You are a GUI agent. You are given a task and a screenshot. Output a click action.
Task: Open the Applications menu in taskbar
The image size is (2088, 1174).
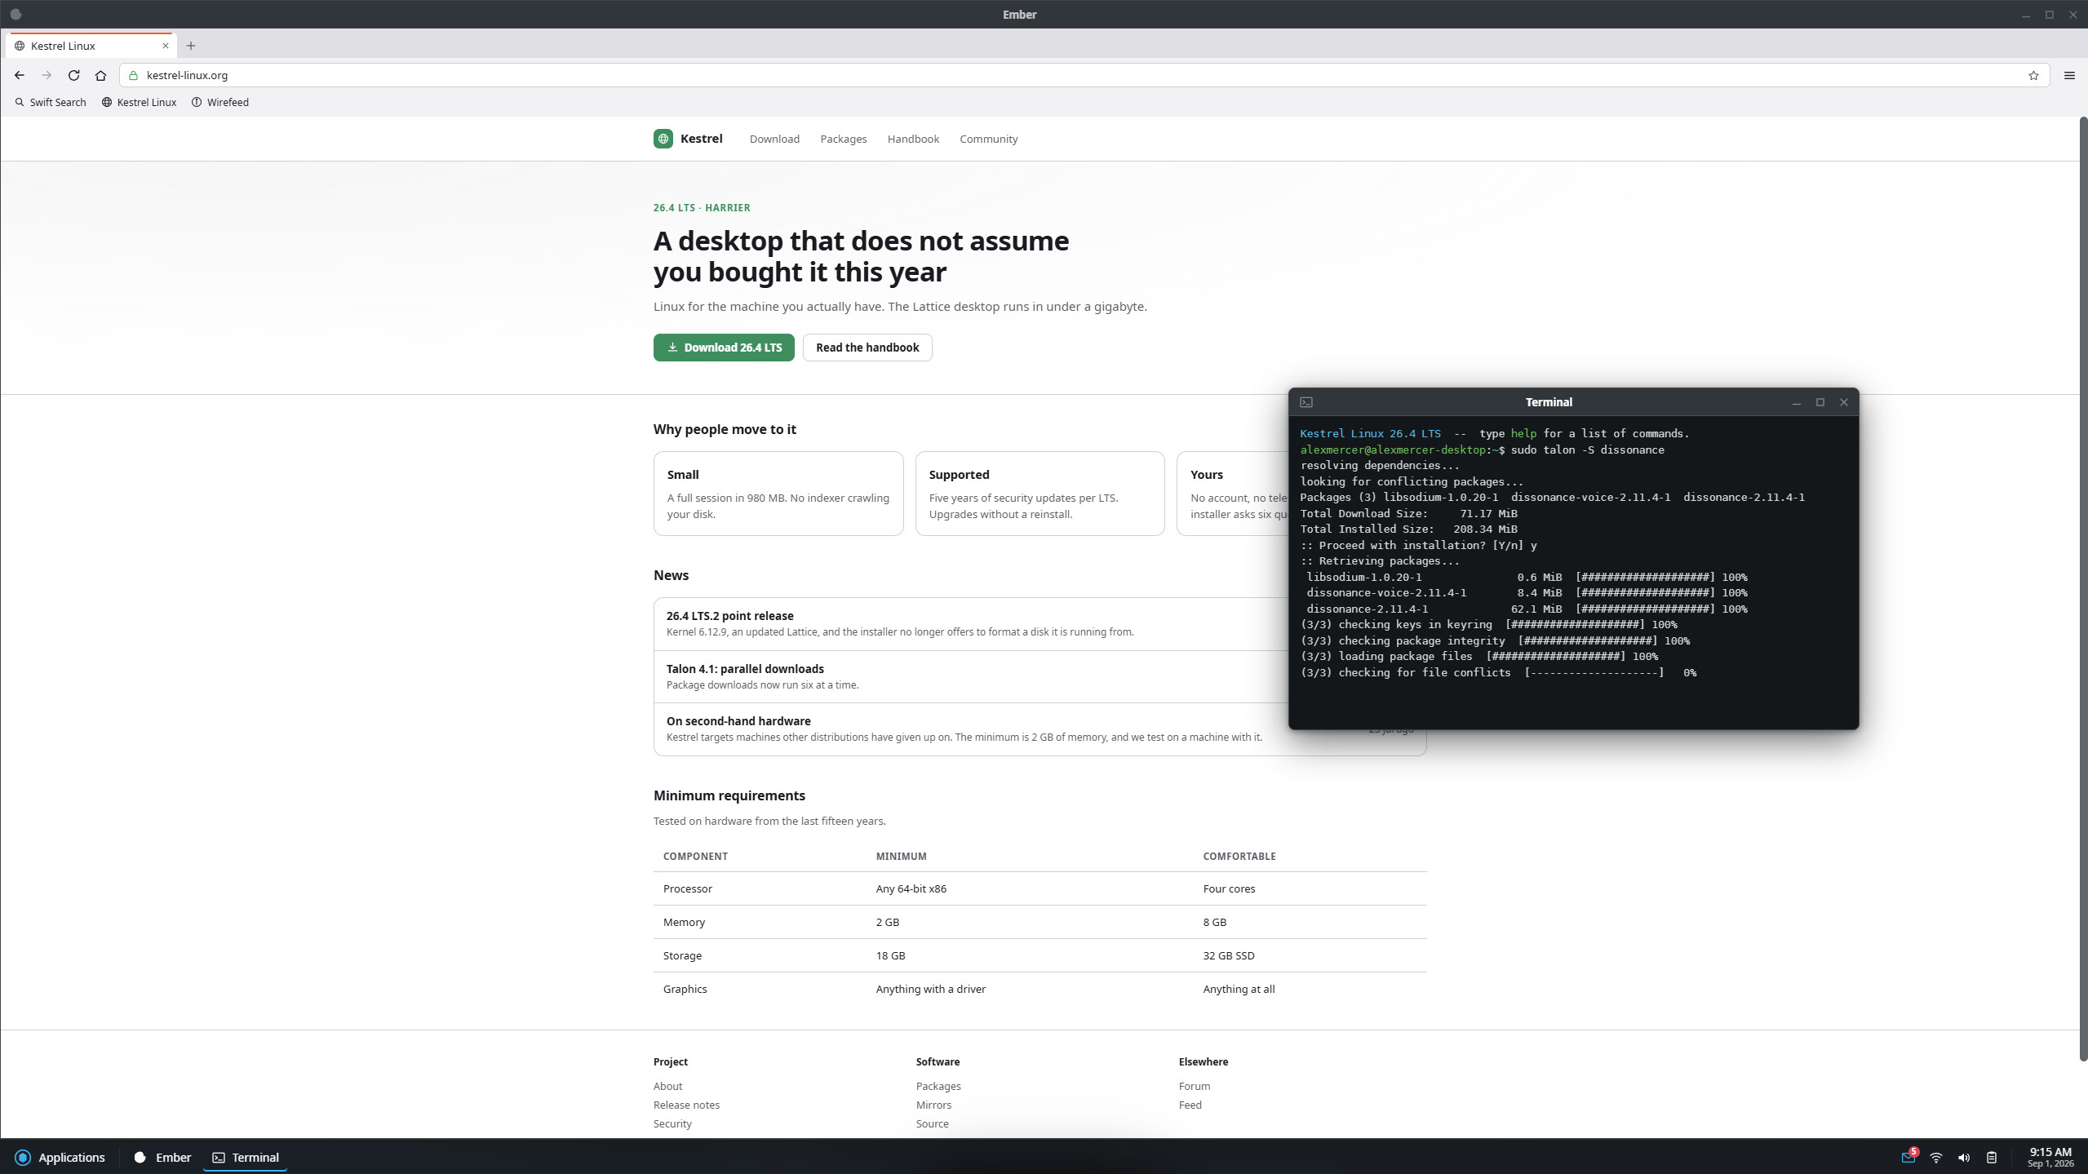[x=60, y=1157]
